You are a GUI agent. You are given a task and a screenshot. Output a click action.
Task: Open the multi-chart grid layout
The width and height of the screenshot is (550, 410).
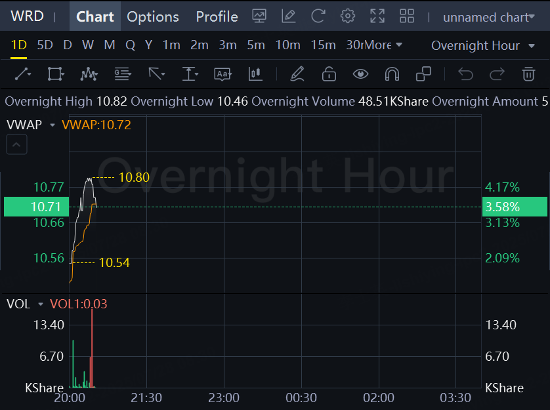pos(407,16)
